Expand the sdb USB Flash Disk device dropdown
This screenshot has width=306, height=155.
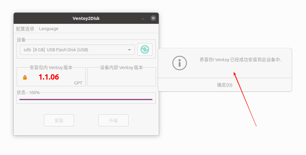coord(77,50)
